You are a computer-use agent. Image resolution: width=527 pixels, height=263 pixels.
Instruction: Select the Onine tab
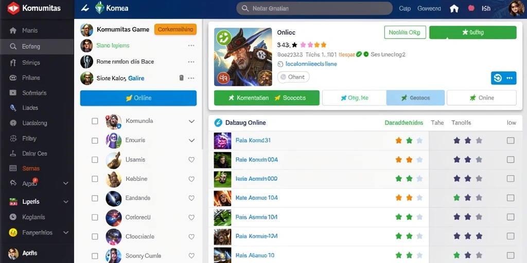coord(481,98)
